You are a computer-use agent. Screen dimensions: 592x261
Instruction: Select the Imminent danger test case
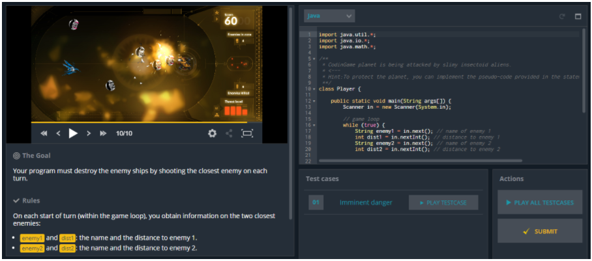pos(366,202)
